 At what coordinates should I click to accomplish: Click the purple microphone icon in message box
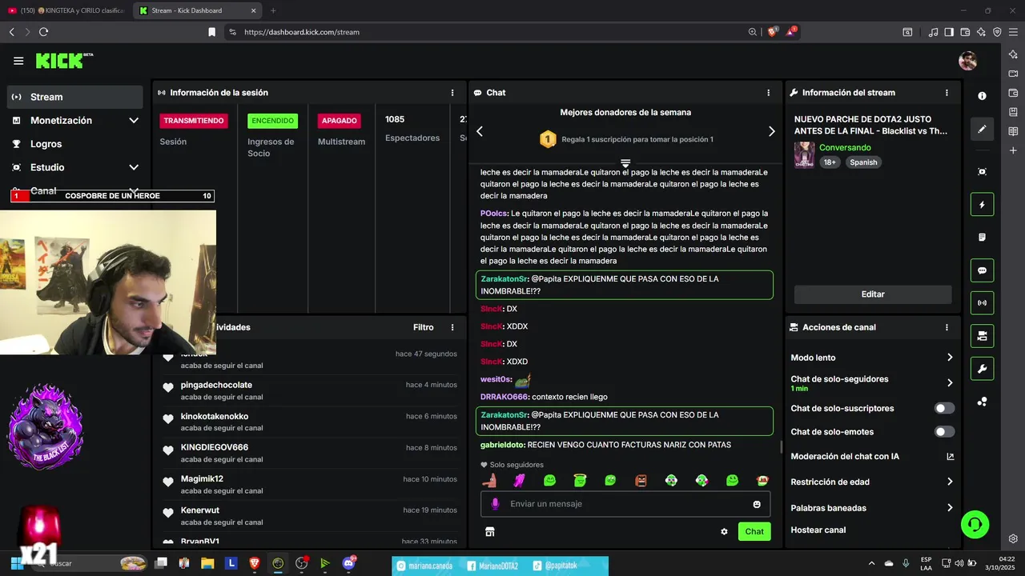(495, 504)
